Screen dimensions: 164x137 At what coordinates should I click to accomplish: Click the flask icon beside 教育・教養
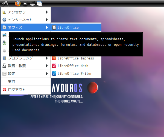(x=4, y=66)
